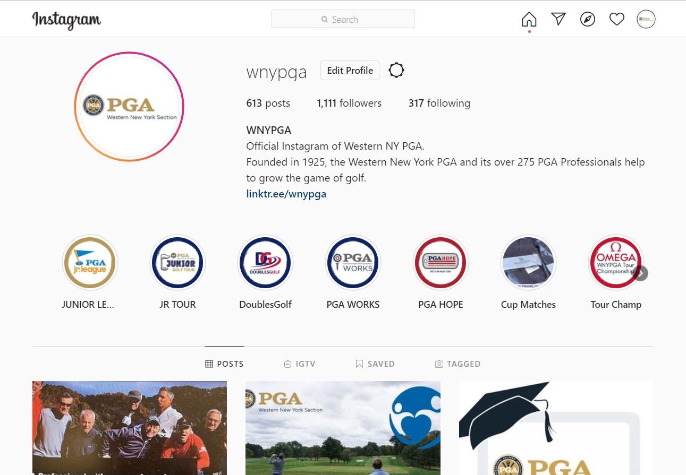Image resolution: width=686 pixels, height=475 pixels.
Task: Show more highlights with the right arrow
Action: [640, 273]
